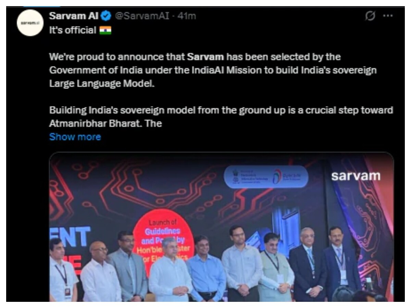Image resolution: width=411 pixels, height=308 pixels.
Task: Click the white sarvam logo in the photo
Action: coord(356,176)
